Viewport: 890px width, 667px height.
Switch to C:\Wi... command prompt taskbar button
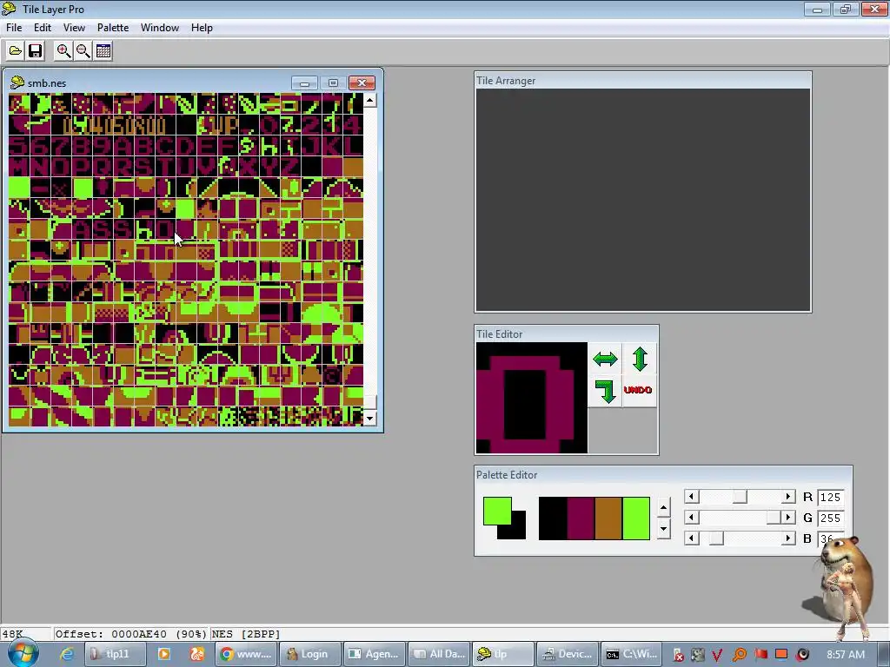pos(632,654)
